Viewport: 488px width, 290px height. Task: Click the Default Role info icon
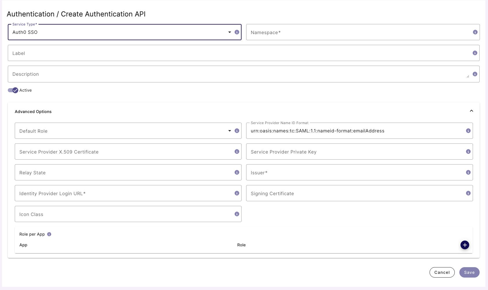pyautogui.click(x=237, y=131)
